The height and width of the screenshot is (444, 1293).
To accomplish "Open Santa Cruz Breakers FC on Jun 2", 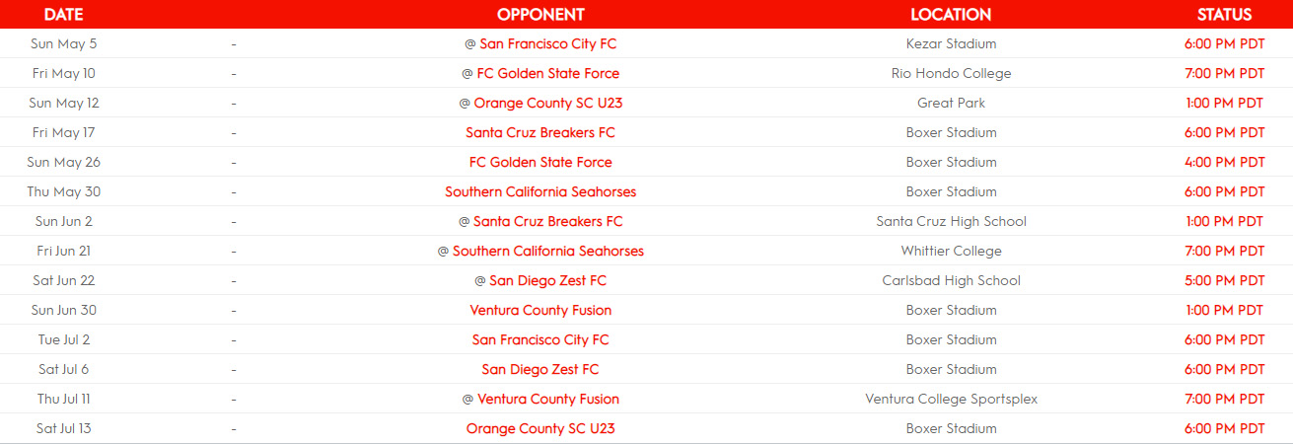I will tap(548, 221).
